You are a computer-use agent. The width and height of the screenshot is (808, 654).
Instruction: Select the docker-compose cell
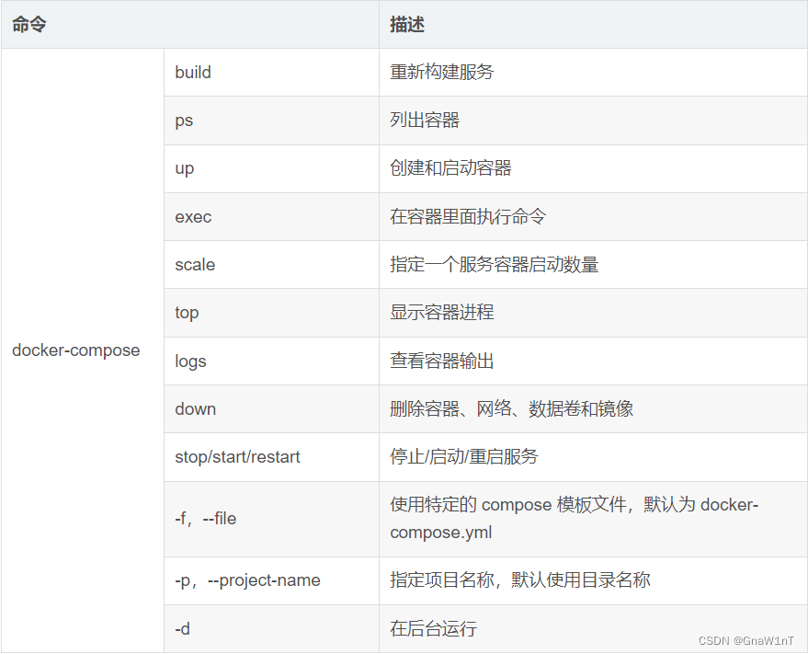coord(76,350)
